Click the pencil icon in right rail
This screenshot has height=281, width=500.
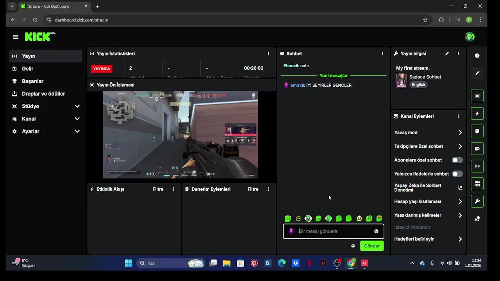pyautogui.click(x=477, y=73)
